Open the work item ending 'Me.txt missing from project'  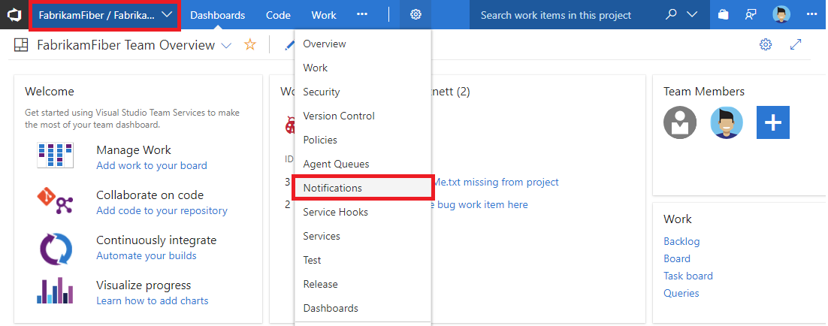click(x=496, y=182)
